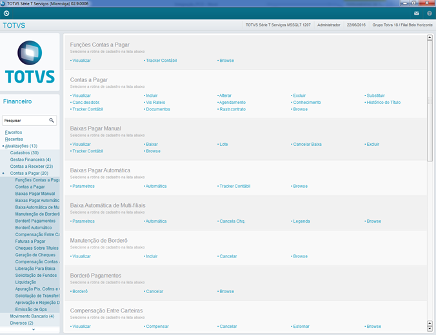
Task: Click Grupo Totvs 18 / Filial Belo Horizonte
Action: click(402, 25)
